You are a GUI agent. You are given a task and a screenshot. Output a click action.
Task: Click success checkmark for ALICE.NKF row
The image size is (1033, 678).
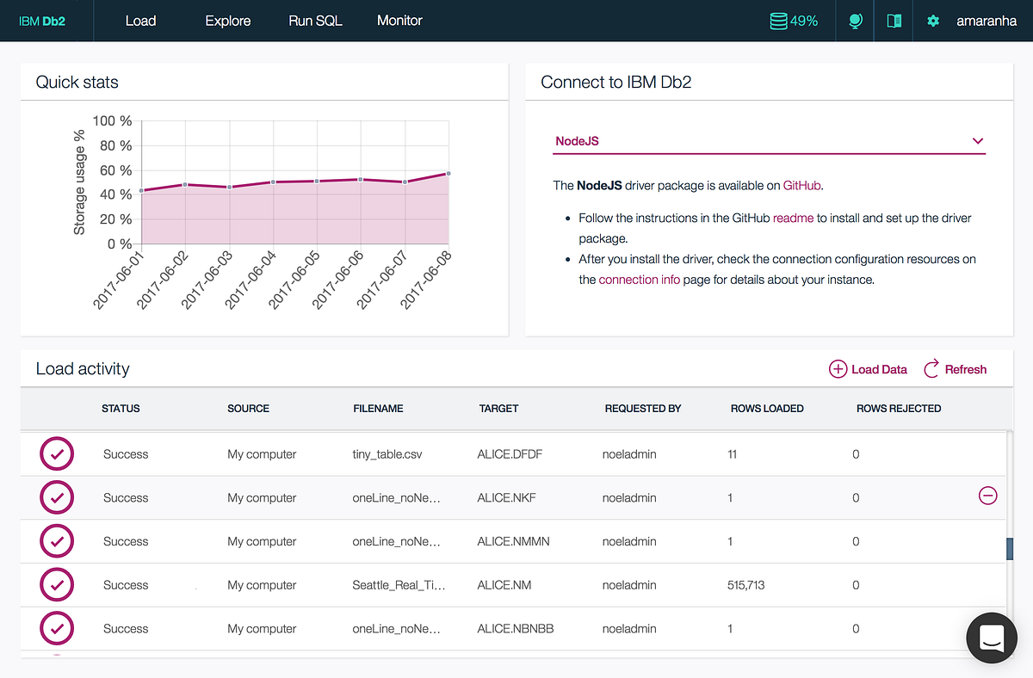[57, 497]
